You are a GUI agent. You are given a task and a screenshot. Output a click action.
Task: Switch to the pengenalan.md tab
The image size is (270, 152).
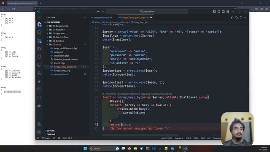(103, 18)
